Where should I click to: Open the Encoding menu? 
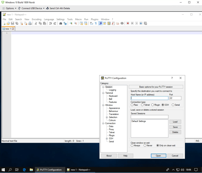[x=36, y=19]
